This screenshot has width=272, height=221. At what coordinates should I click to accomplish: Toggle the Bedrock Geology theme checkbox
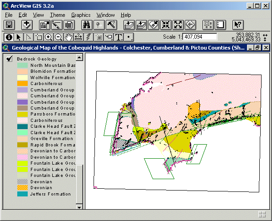pos(10,59)
